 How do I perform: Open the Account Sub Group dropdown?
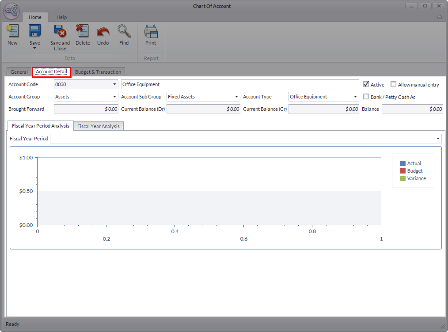point(236,97)
